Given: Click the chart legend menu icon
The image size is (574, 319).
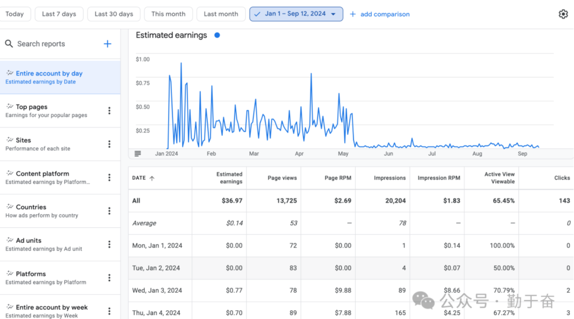Looking at the screenshot, I should click(x=138, y=153).
